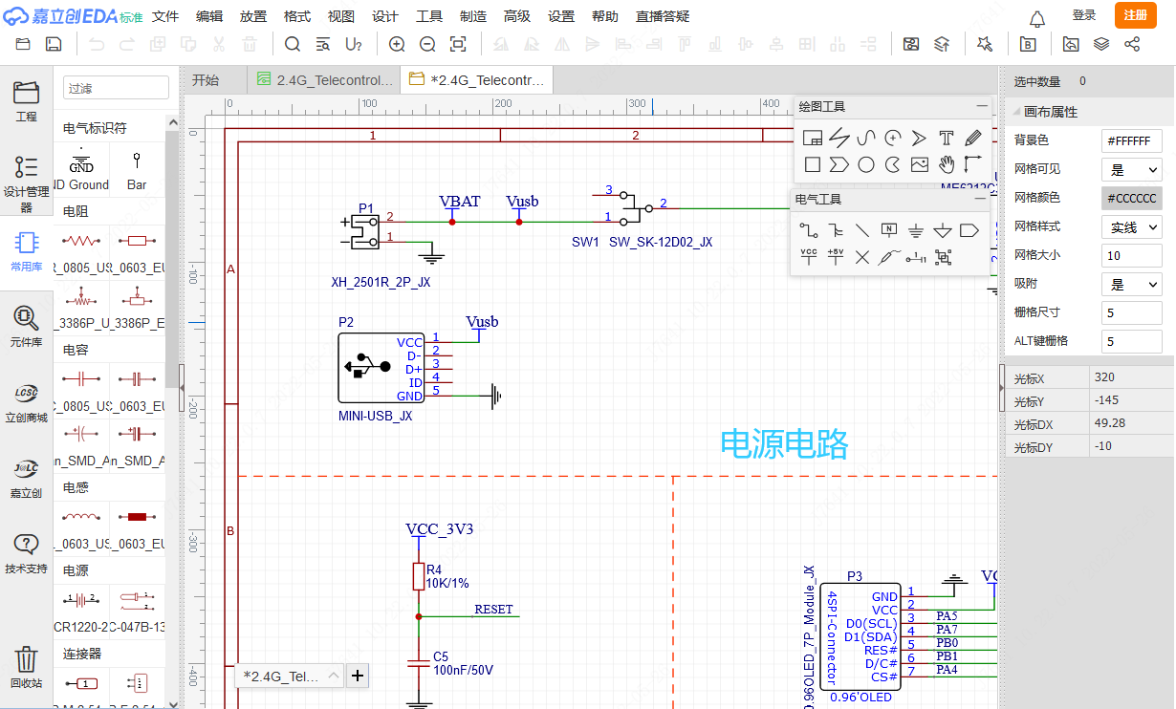Open the 元件库 component library sidebar
Viewport: 1176px width, 709px height.
pos(26,326)
